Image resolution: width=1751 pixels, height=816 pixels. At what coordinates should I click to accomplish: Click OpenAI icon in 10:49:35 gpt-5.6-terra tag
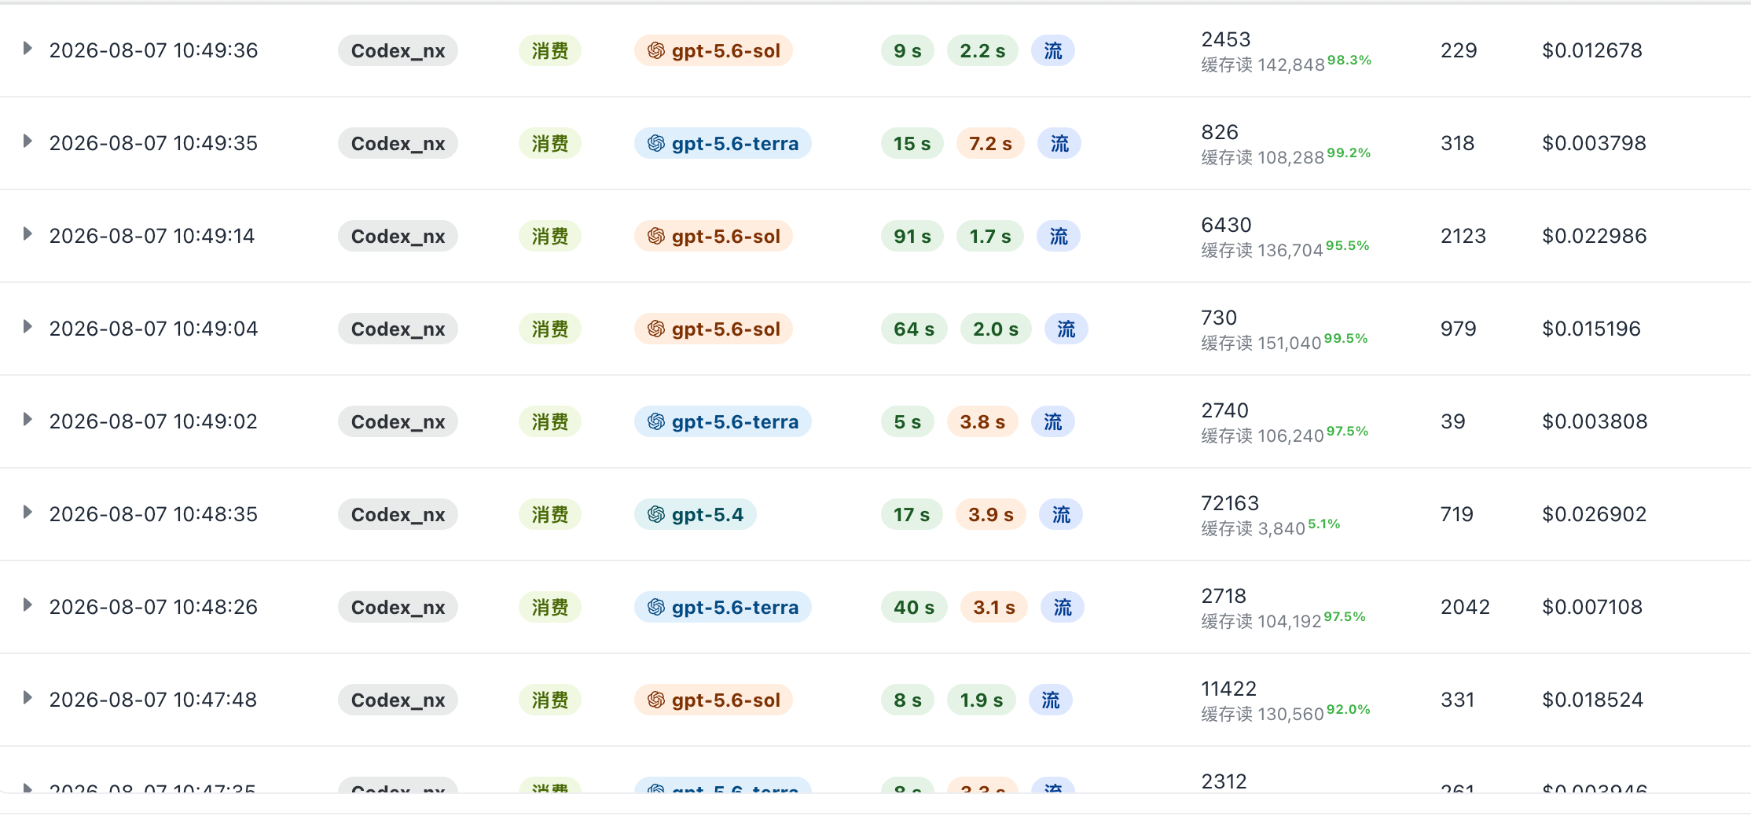tap(656, 144)
